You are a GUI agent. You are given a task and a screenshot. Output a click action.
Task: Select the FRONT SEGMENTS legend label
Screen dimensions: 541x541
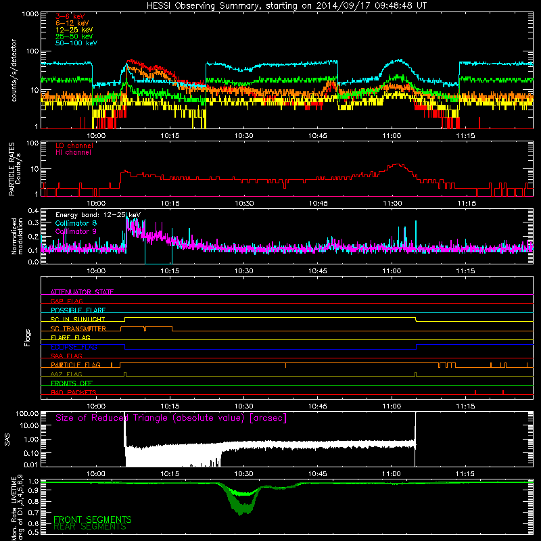pos(93,519)
